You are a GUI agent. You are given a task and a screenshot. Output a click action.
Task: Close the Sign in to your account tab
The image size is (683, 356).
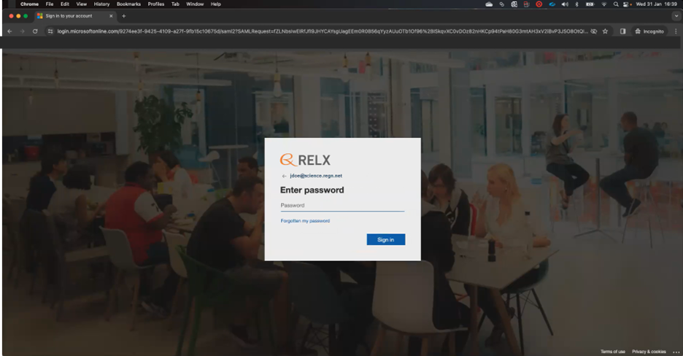(x=111, y=16)
